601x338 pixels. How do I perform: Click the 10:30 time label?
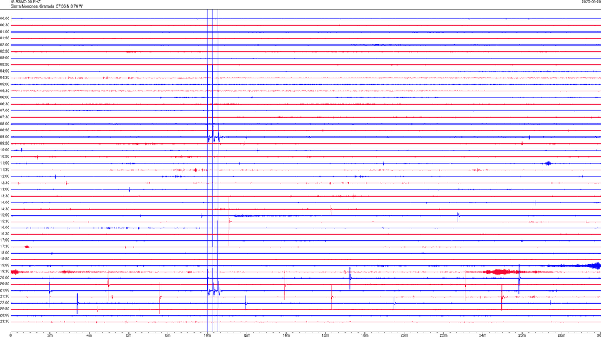point(5,156)
